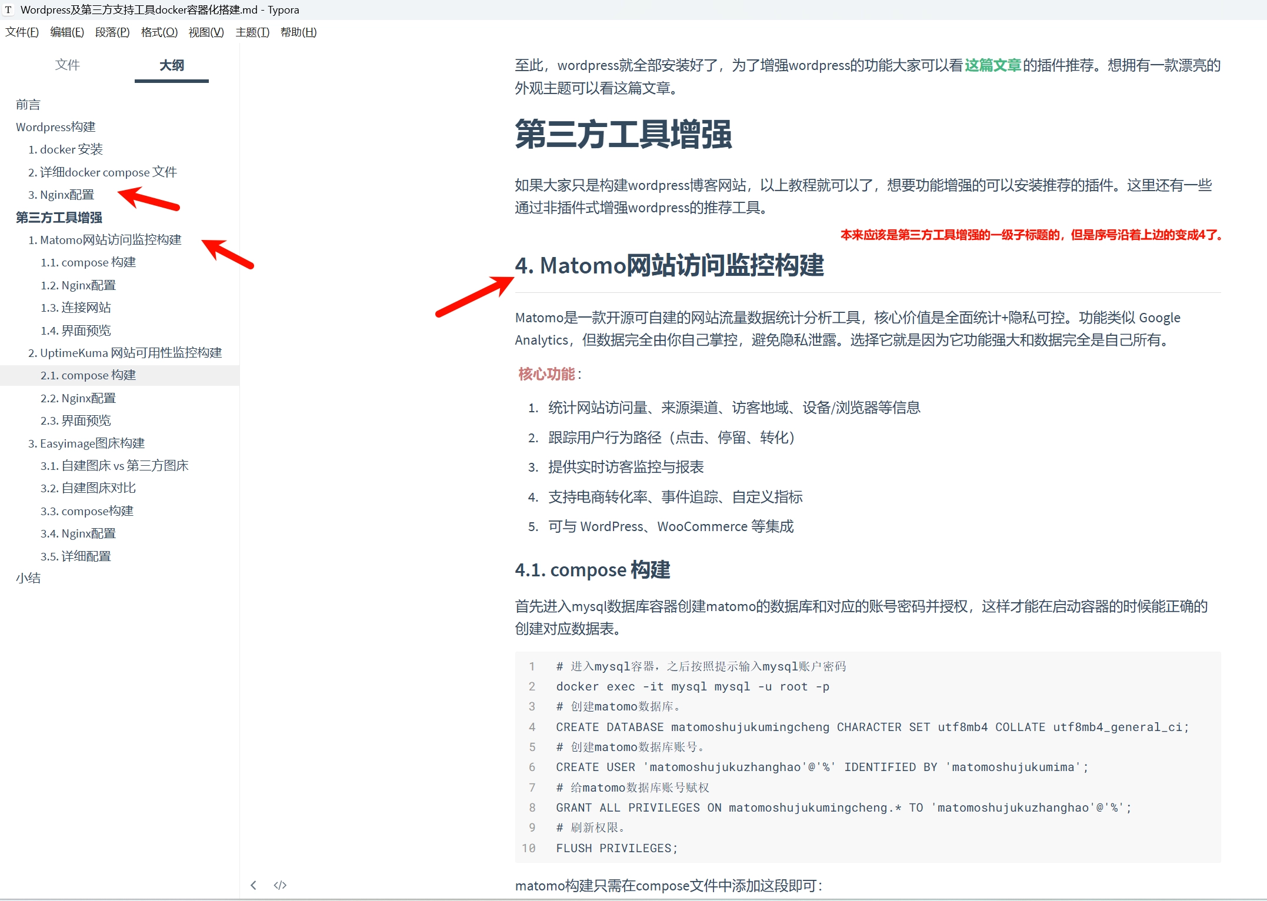Click list item 支持电商转化率、事件追踪
Screen dimensions: 1267x901
point(675,497)
